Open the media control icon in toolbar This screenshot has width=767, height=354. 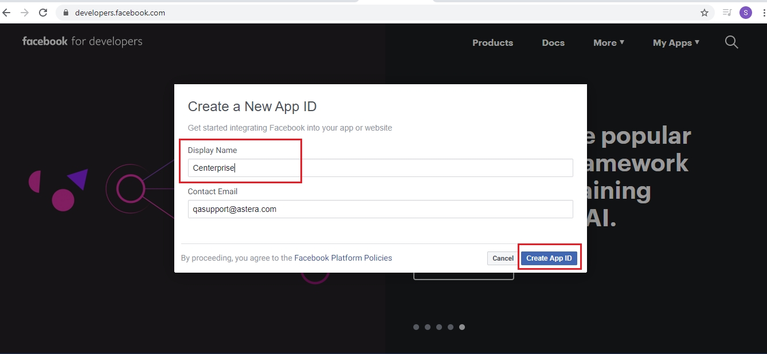point(727,13)
